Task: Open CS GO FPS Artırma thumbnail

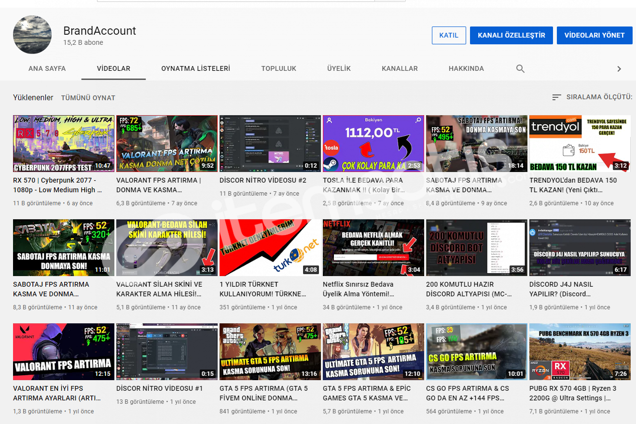Action: (477, 352)
